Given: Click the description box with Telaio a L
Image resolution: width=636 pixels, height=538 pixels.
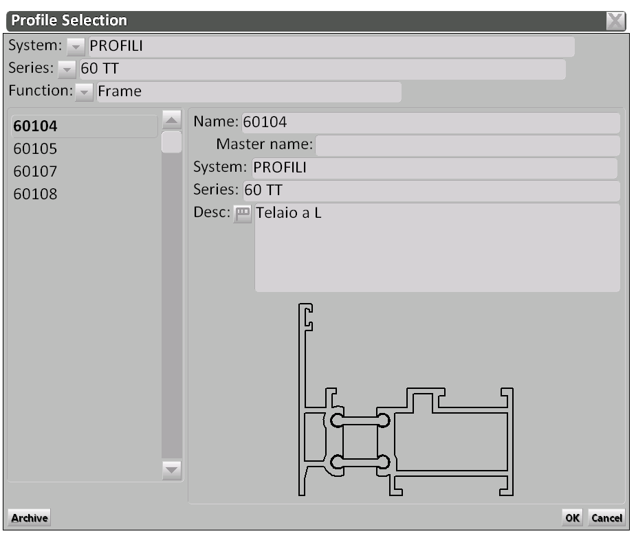Looking at the screenshot, I should (x=437, y=248).
